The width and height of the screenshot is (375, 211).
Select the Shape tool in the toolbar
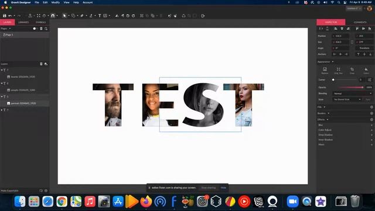(73, 16)
